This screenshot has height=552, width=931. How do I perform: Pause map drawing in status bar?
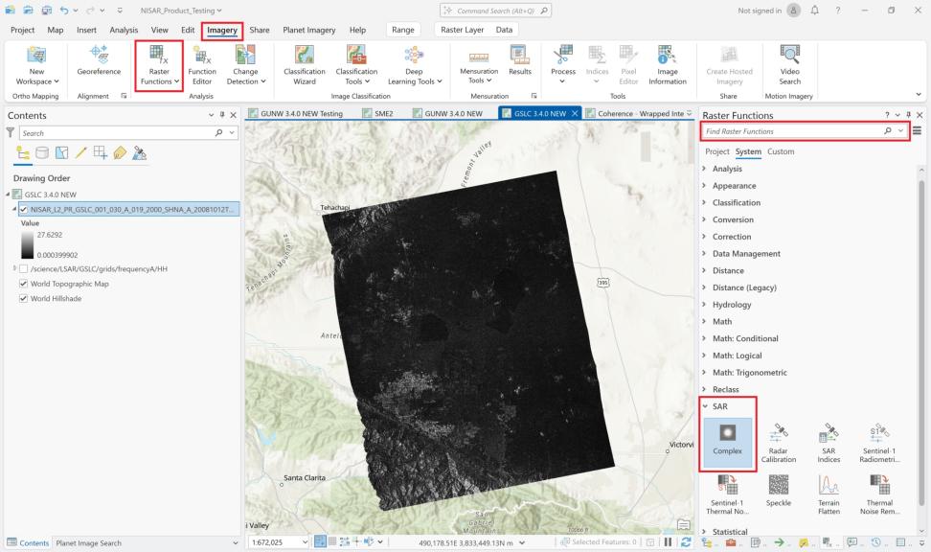[668, 541]
